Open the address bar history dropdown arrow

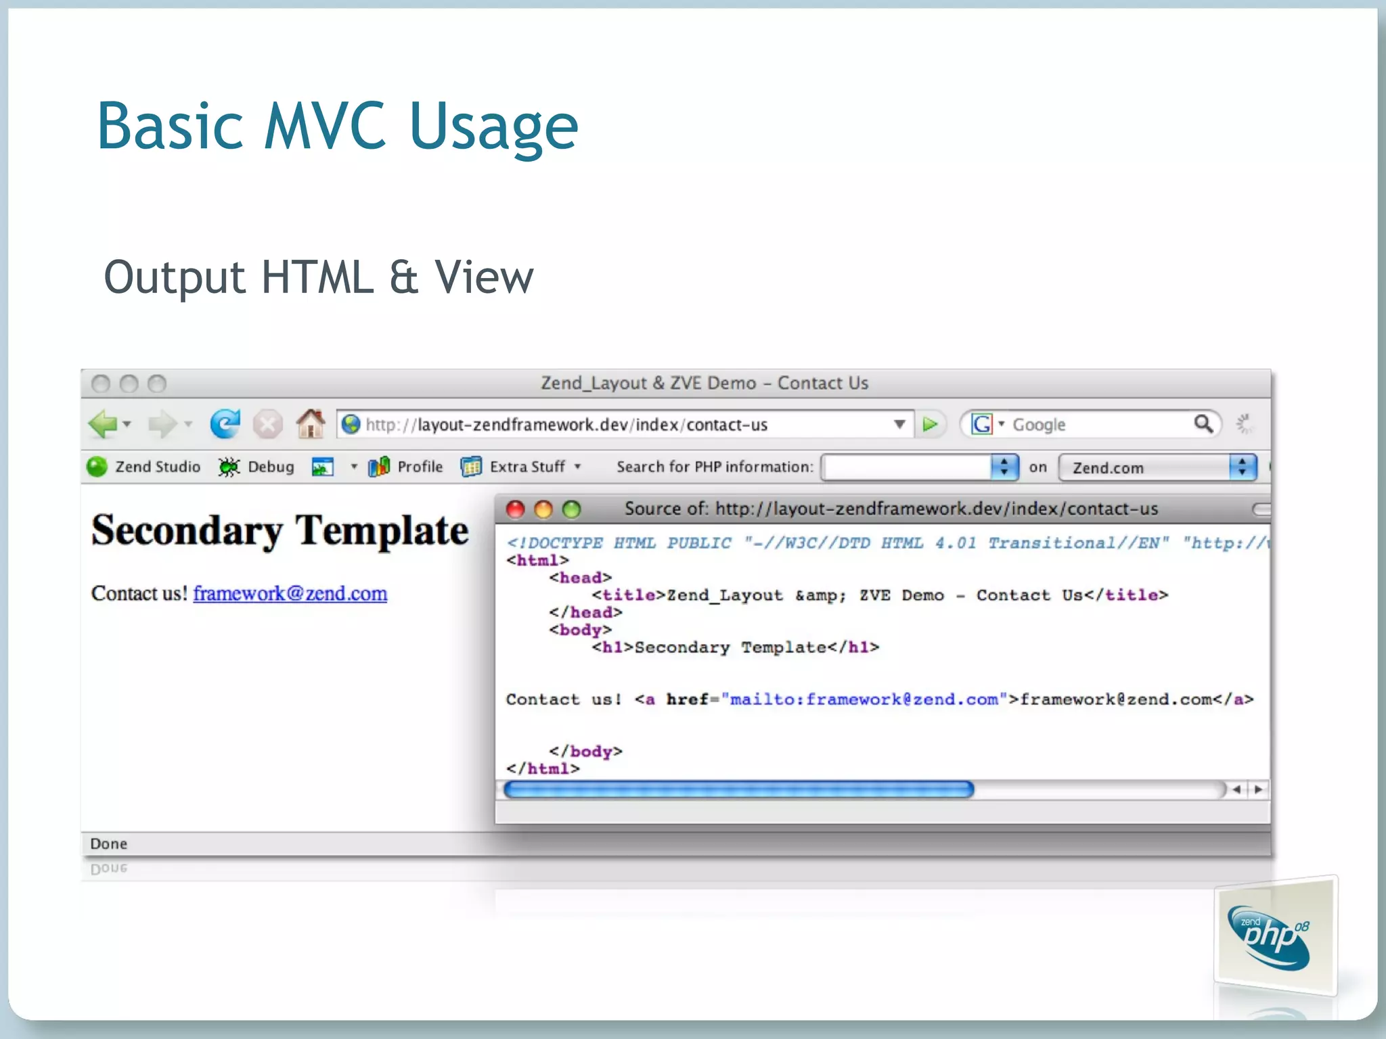(x=899, y=424)
